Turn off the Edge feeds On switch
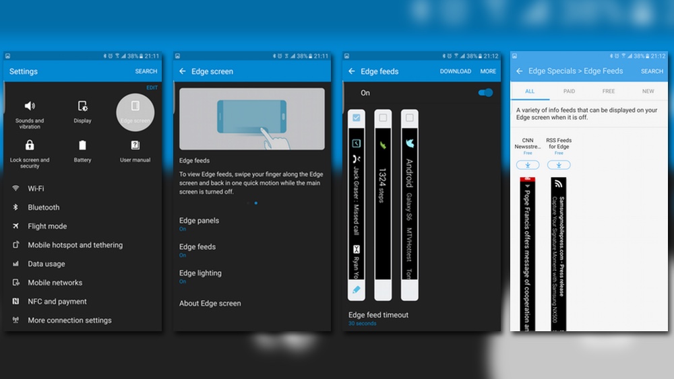This screenshot has width=674, height=379. coord(485,93)
